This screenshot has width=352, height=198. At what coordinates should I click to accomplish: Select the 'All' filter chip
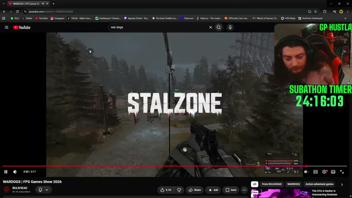255,184
